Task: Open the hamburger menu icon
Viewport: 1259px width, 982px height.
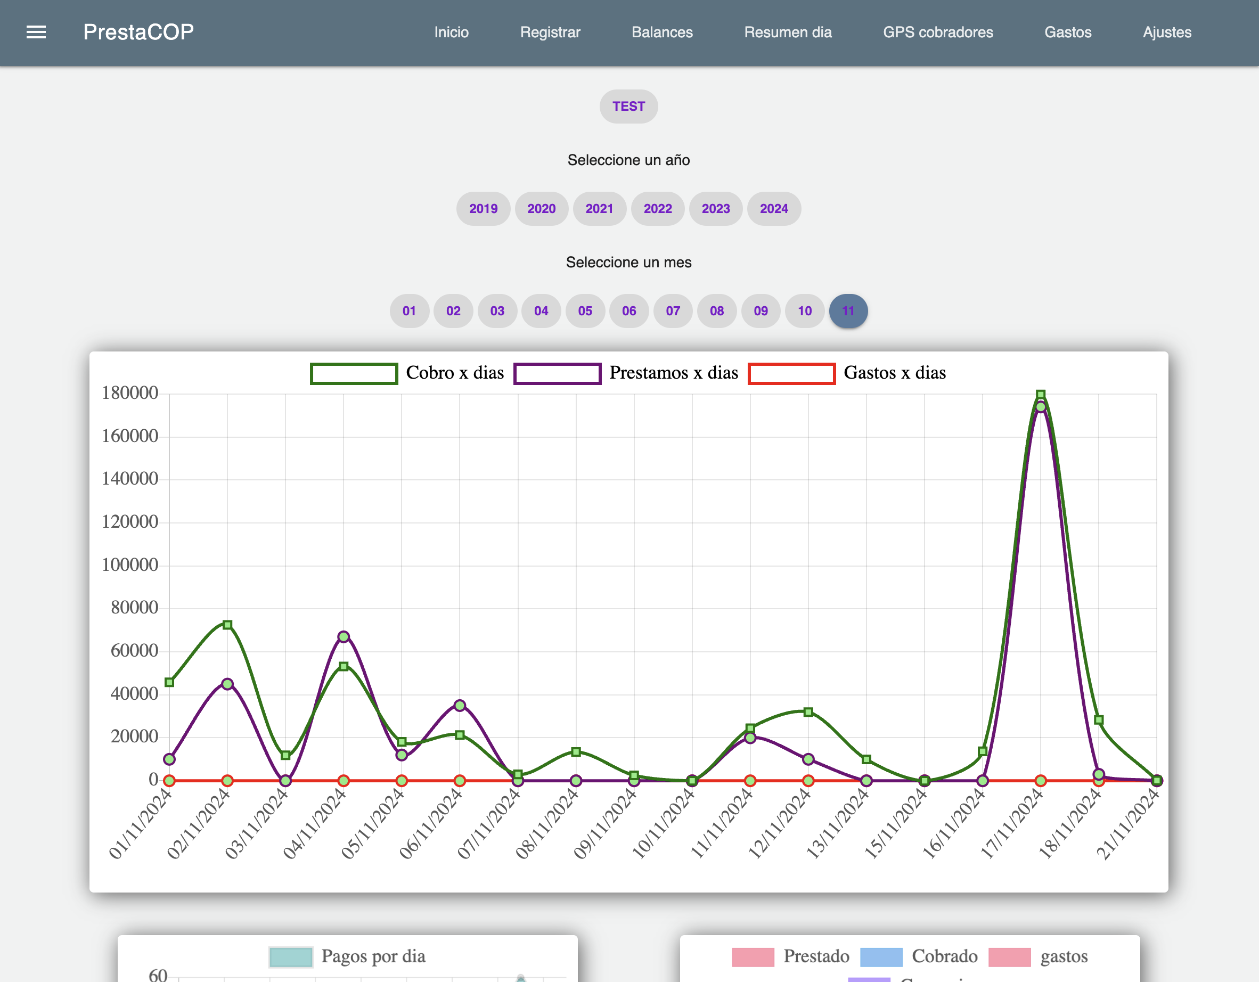Action: (x=36, y=32)
